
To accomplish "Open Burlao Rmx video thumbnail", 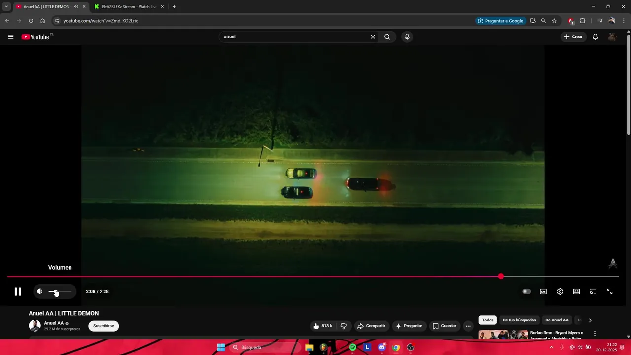I will tap(503, 335).
